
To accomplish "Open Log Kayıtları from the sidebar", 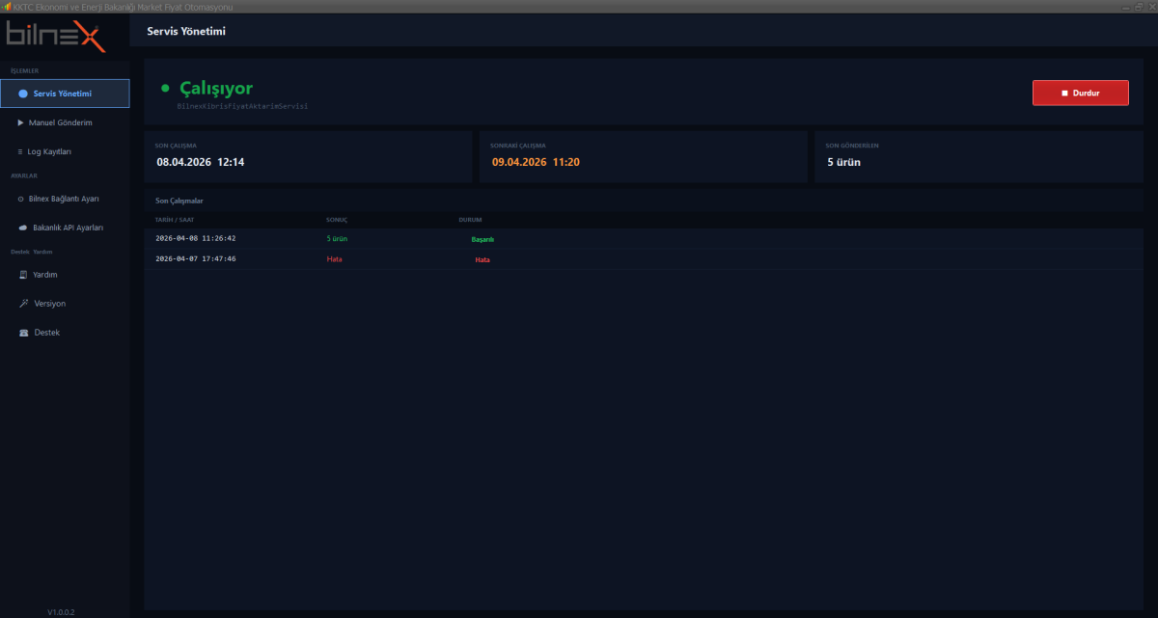I will [x=49, y=151].
